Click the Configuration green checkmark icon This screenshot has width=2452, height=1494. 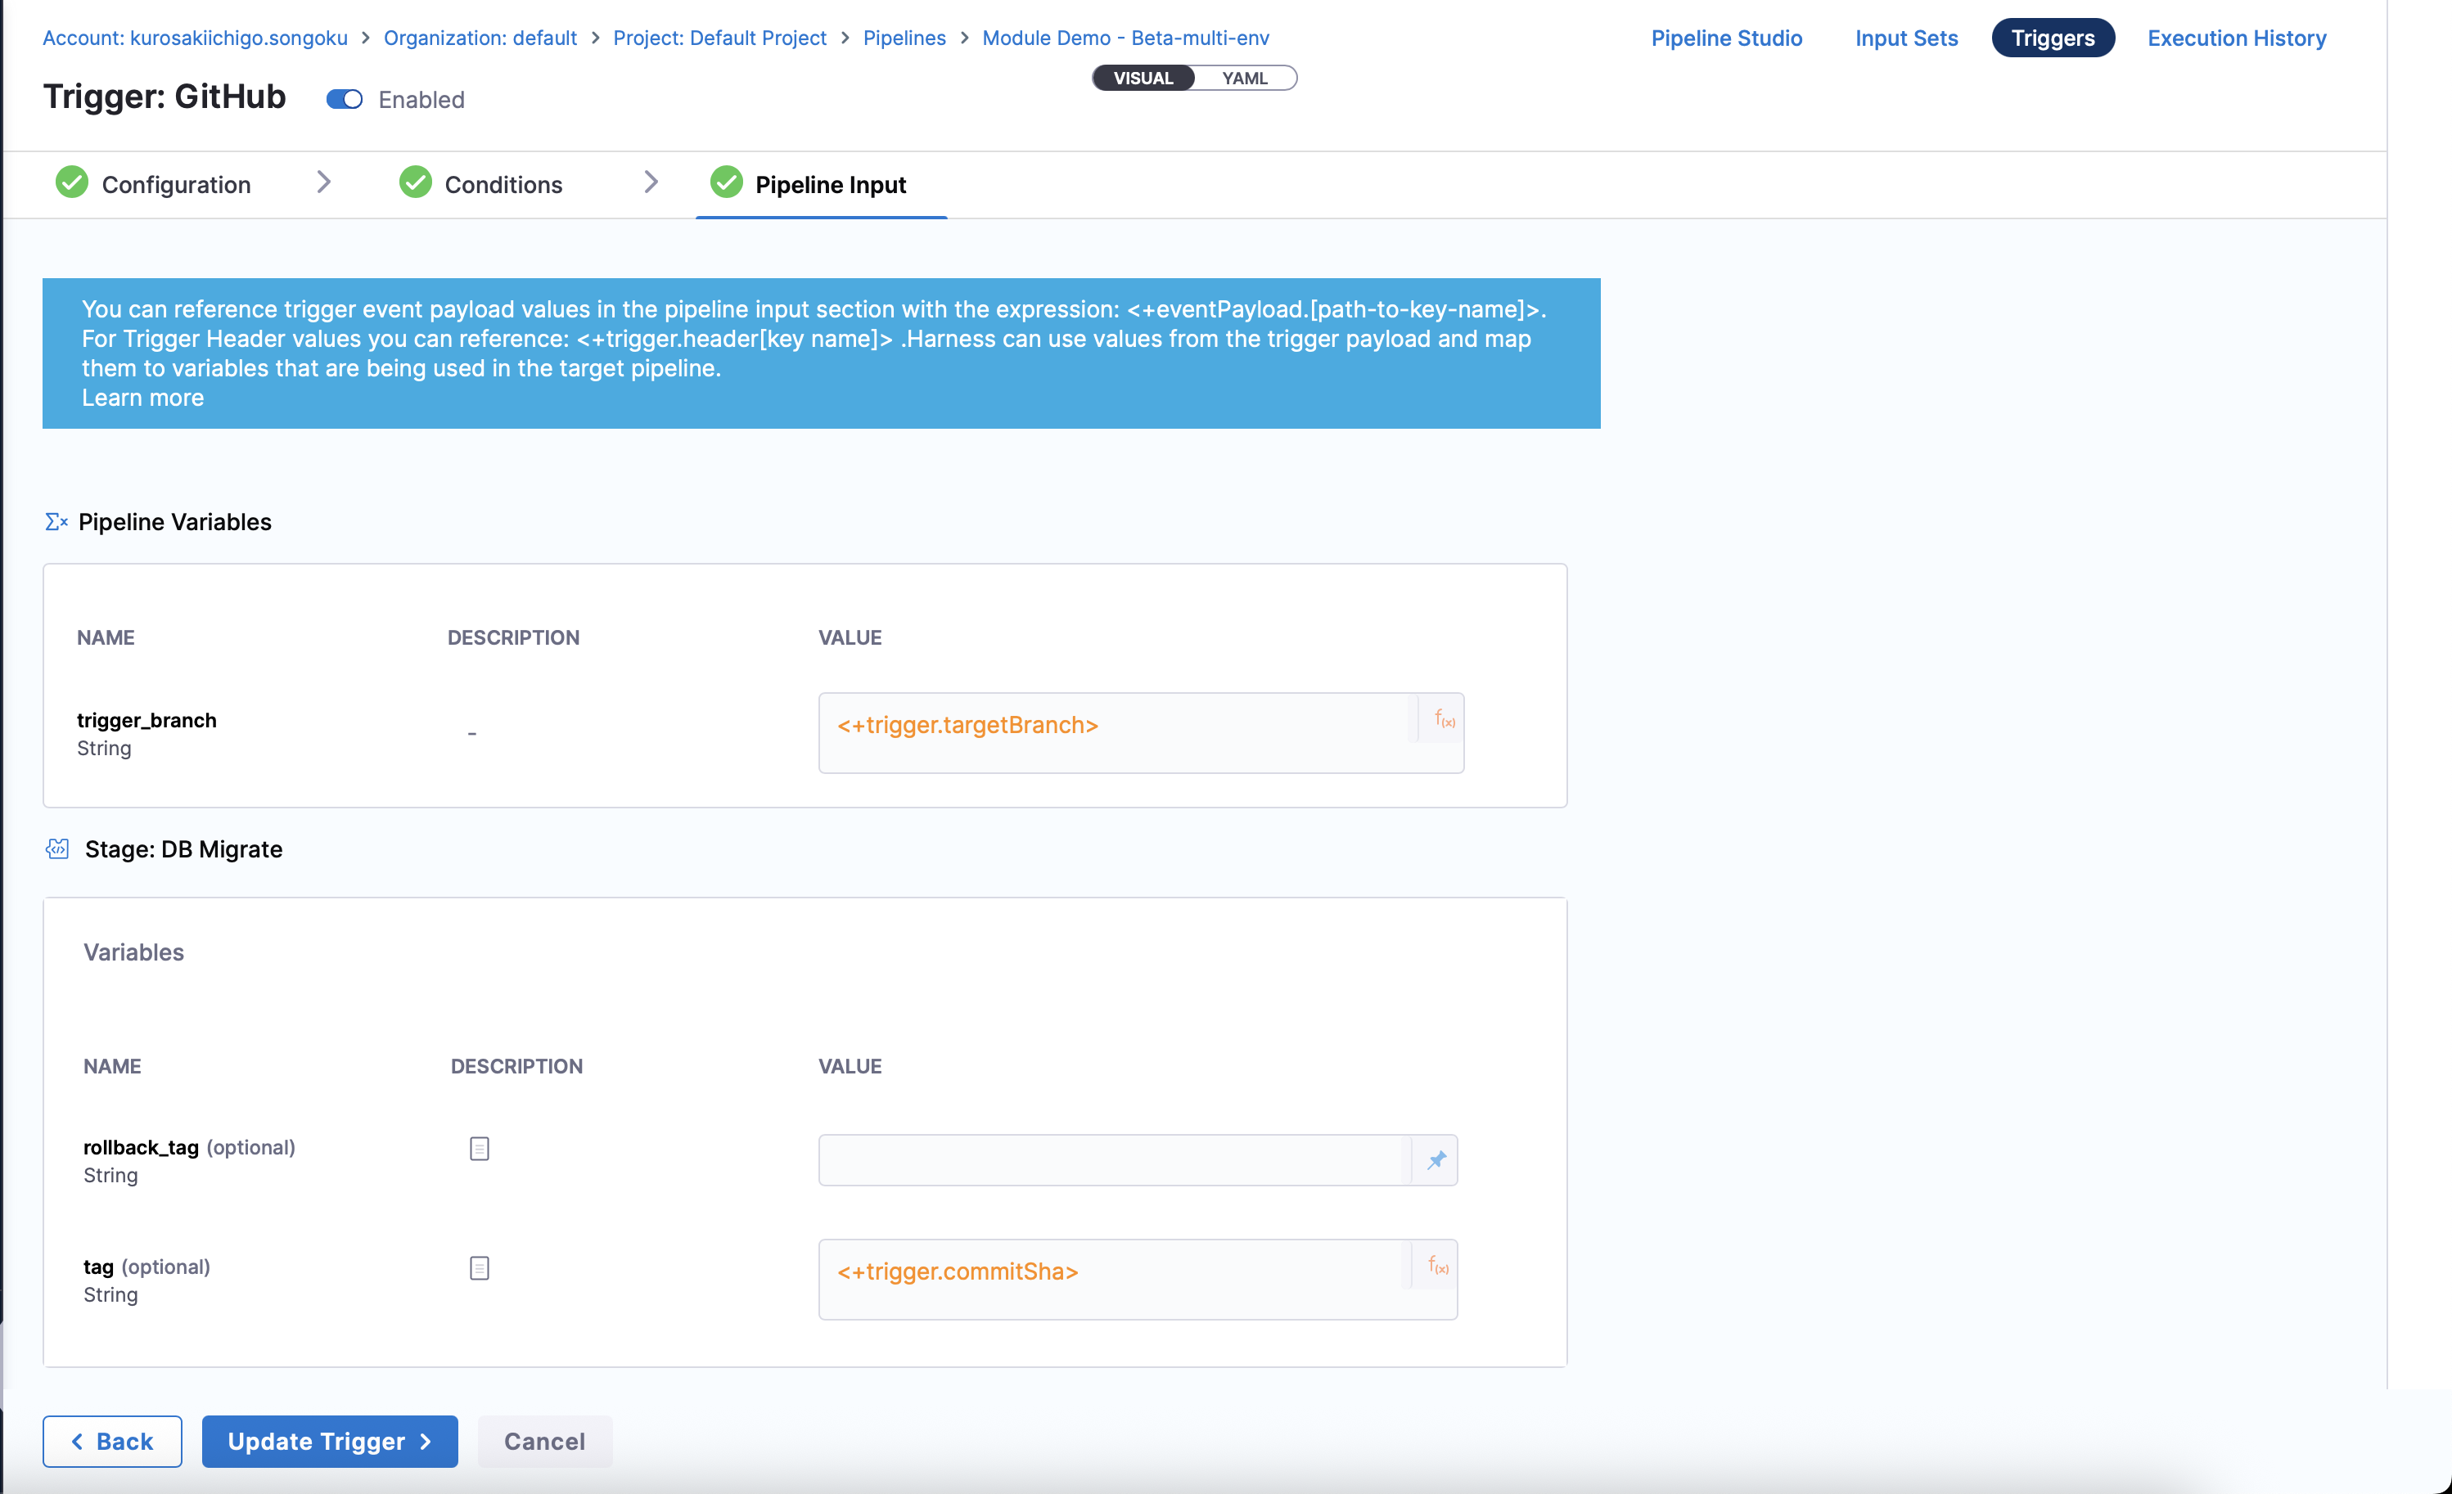[x=72, y=183]
